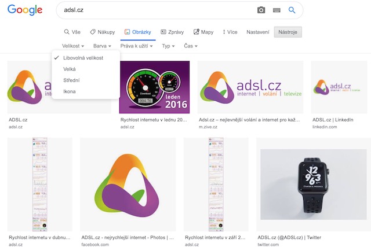This screenshot has width=371, height=247.
Task: Click ADSL.cz (@ADSLcz) | Twitter title
Action: tap(289, 238)
